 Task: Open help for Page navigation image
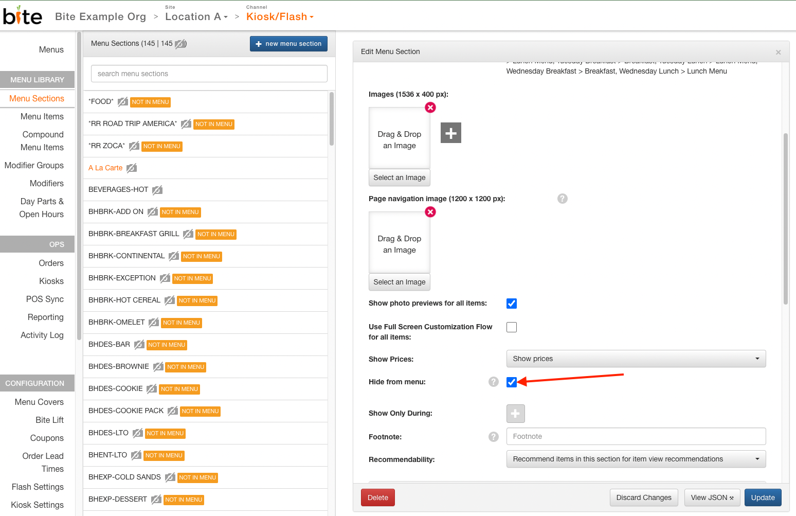point(563,199)
